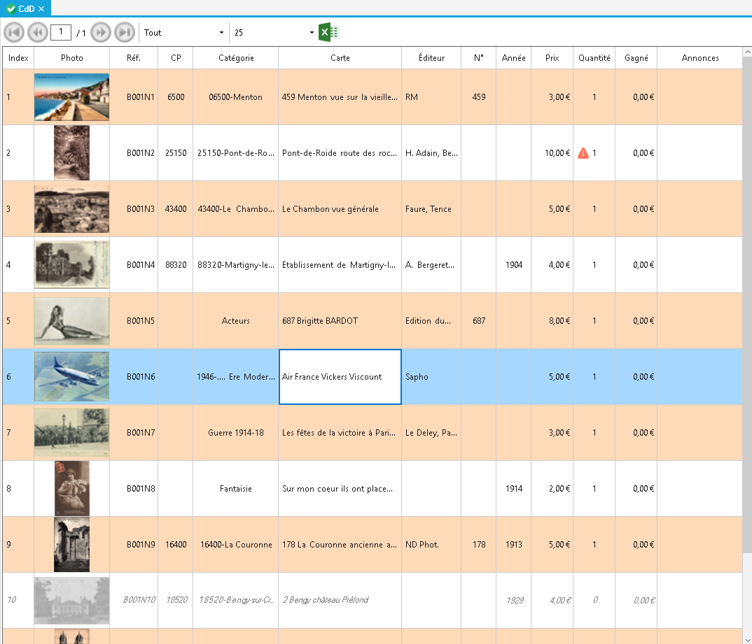Click the previous page navigation button
The height and width of the screenshot is (644, 752).
coord(37,32)
